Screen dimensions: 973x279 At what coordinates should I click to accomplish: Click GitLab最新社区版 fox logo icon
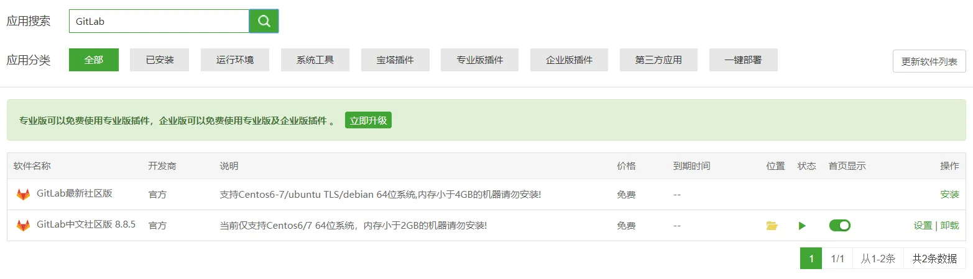pyautogui.click(x=23, y=194)
